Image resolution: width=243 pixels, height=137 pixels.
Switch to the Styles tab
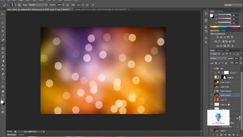point(223,30)
